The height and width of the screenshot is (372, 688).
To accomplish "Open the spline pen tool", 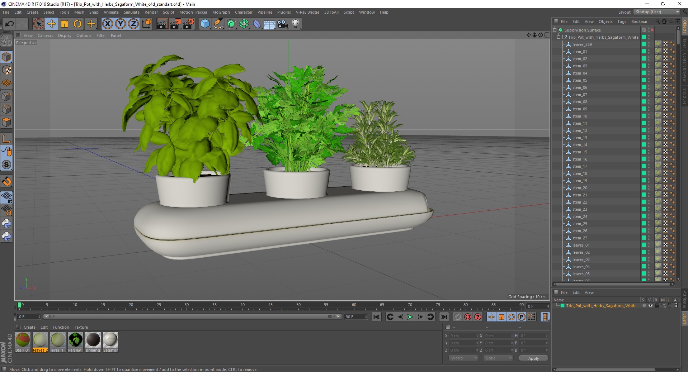I will tap(218, 24).
